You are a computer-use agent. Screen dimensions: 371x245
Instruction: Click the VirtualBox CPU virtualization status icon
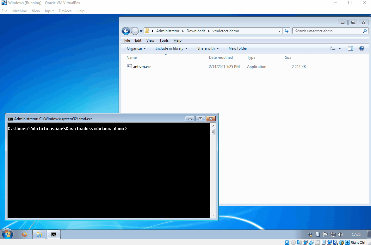click(x=335, y=242)
